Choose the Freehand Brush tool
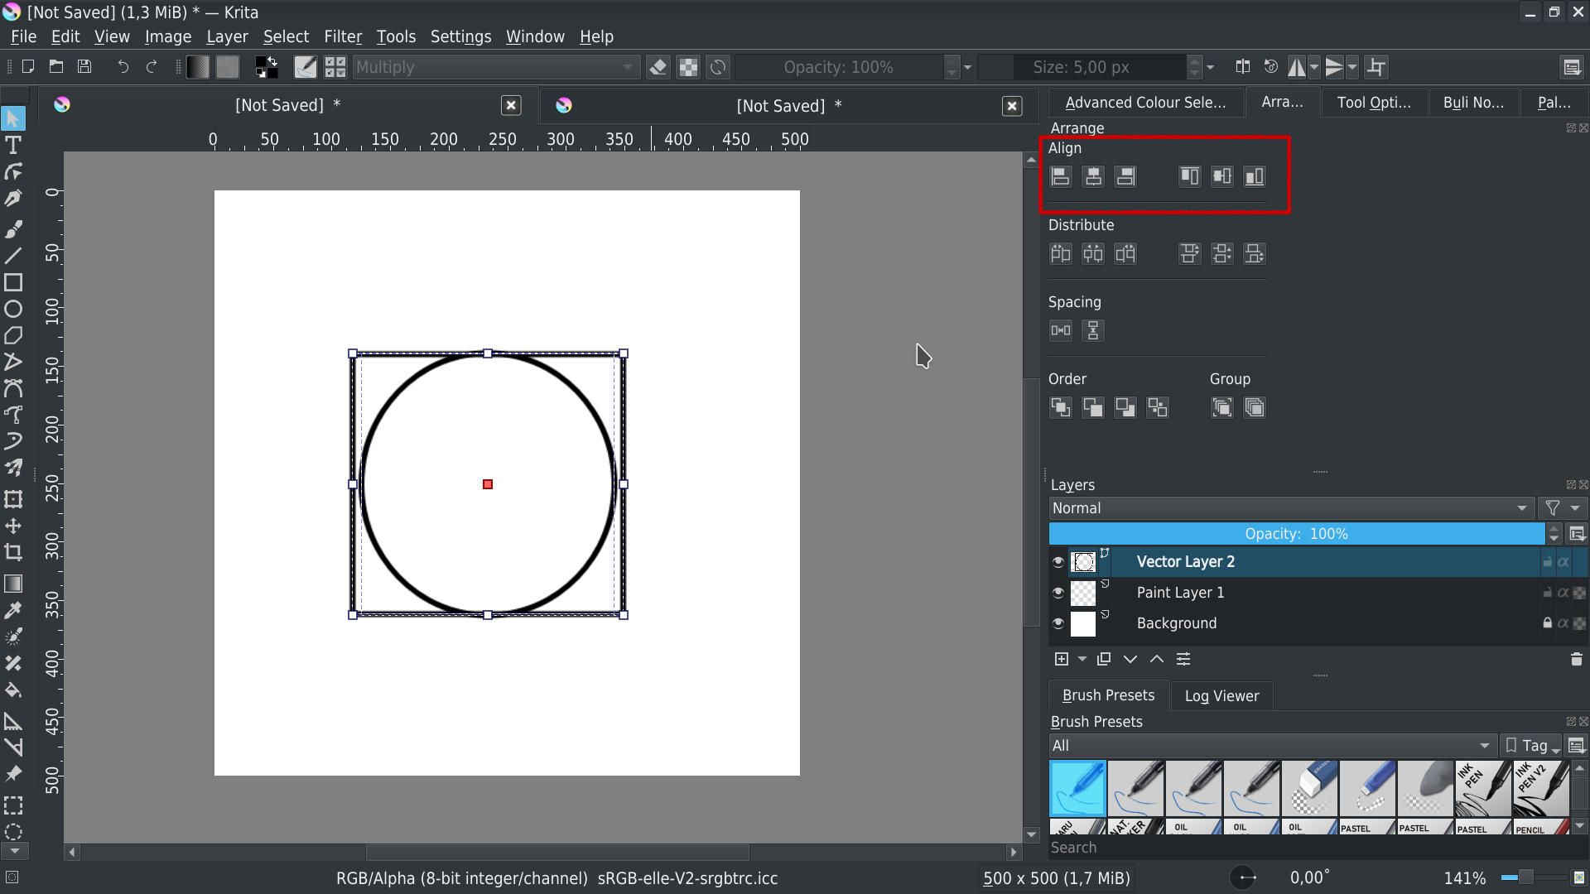 click(13, 228)
